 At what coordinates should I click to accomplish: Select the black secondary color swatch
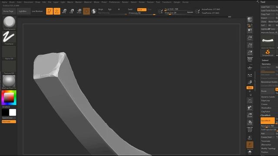[x=5, y=113]
